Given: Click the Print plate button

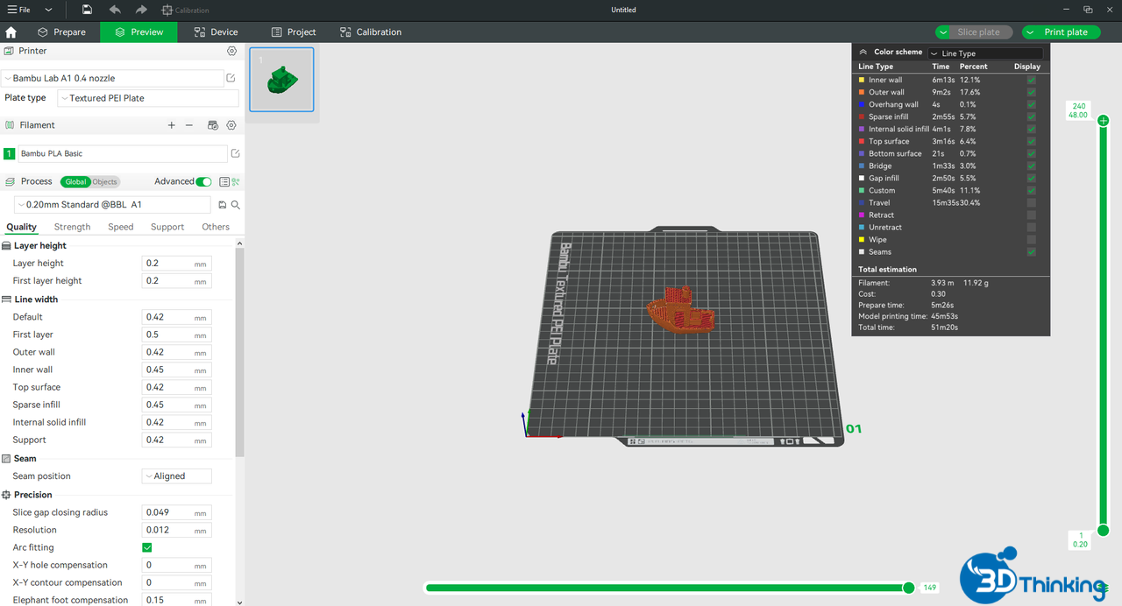Looking at the screenshot, I should (x=1066, y=32).
